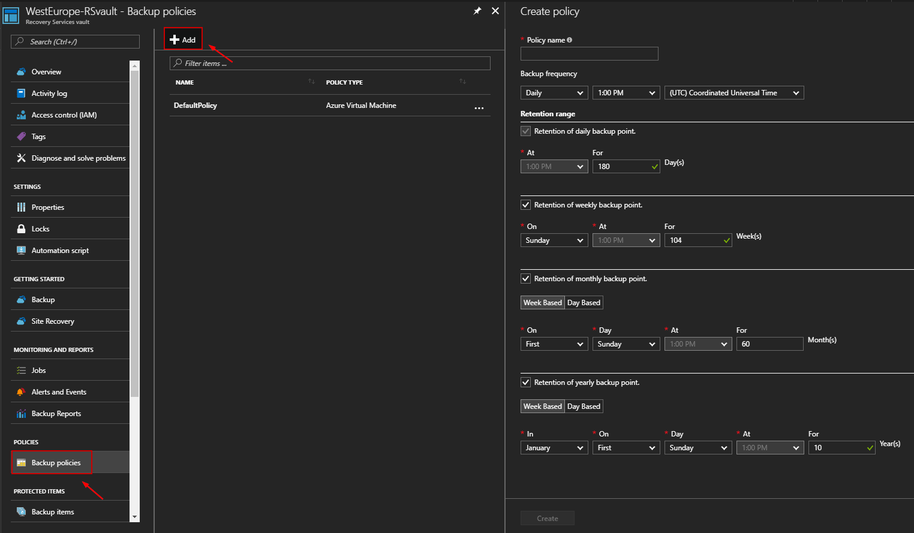Click weekly retention 104 weeks field
Image resolution: width=914 pixels, height=533 pixels.
[698, 240]
